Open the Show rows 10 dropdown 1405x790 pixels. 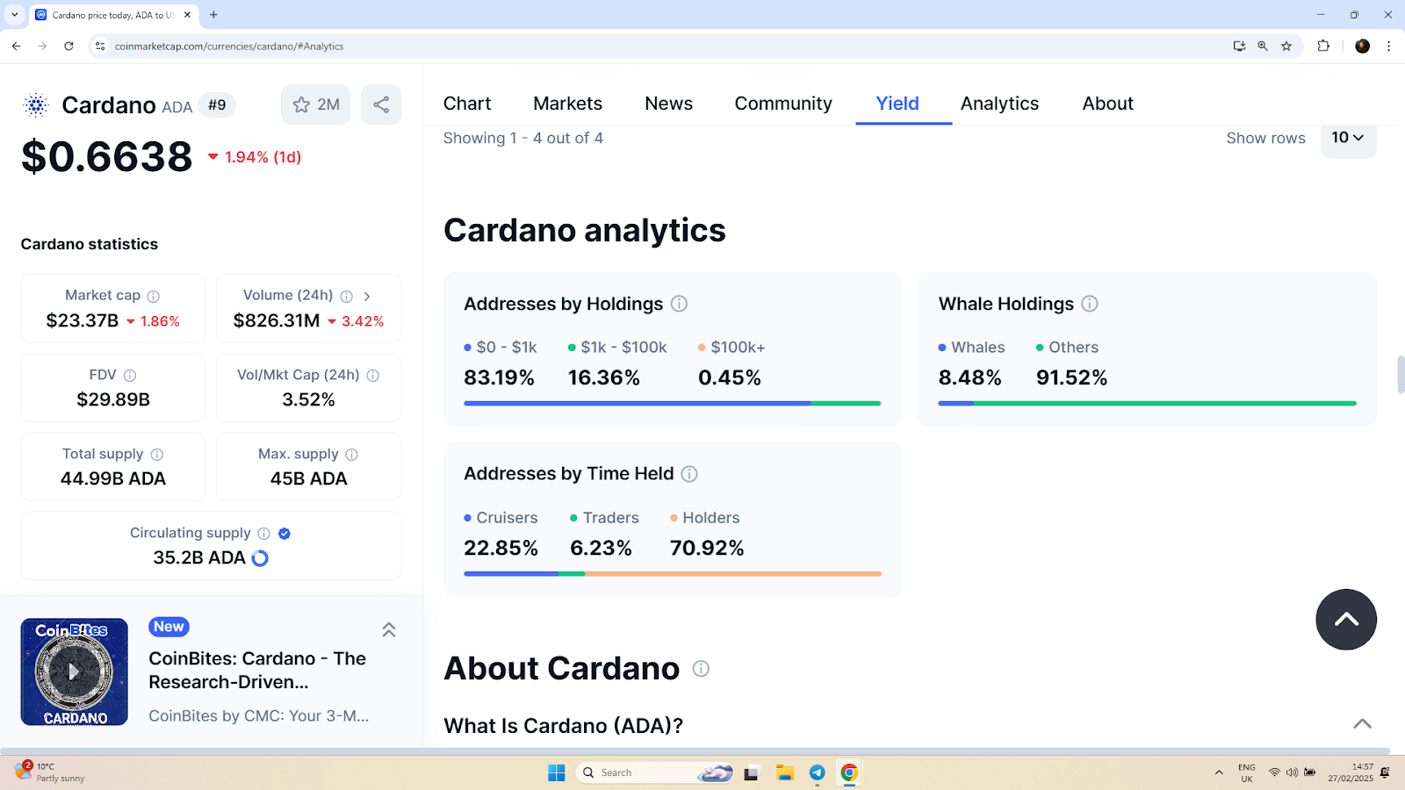(1348, 138)
